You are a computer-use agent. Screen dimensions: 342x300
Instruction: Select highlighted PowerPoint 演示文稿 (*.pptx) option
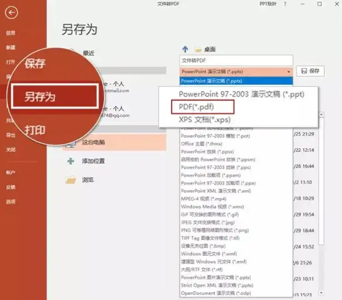coord(236,81)
